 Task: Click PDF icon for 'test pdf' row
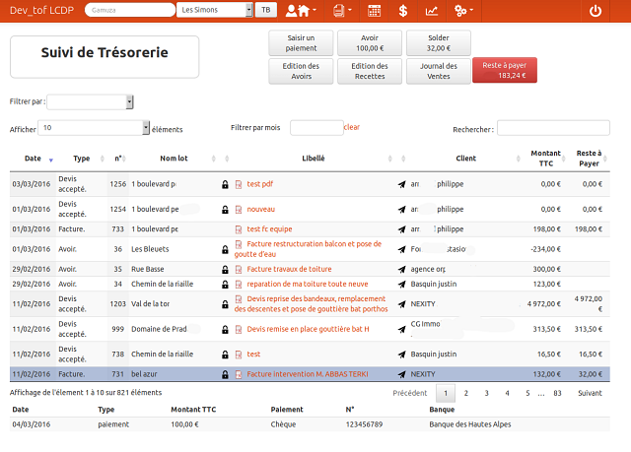[x=239, y=184]
